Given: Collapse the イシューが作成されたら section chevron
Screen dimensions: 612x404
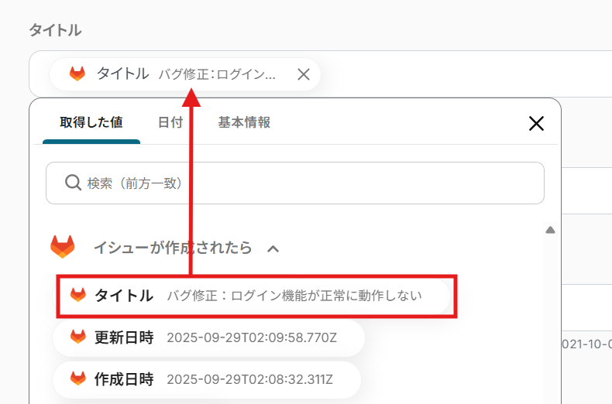Looking at the screenshot, I should (273, 248).
